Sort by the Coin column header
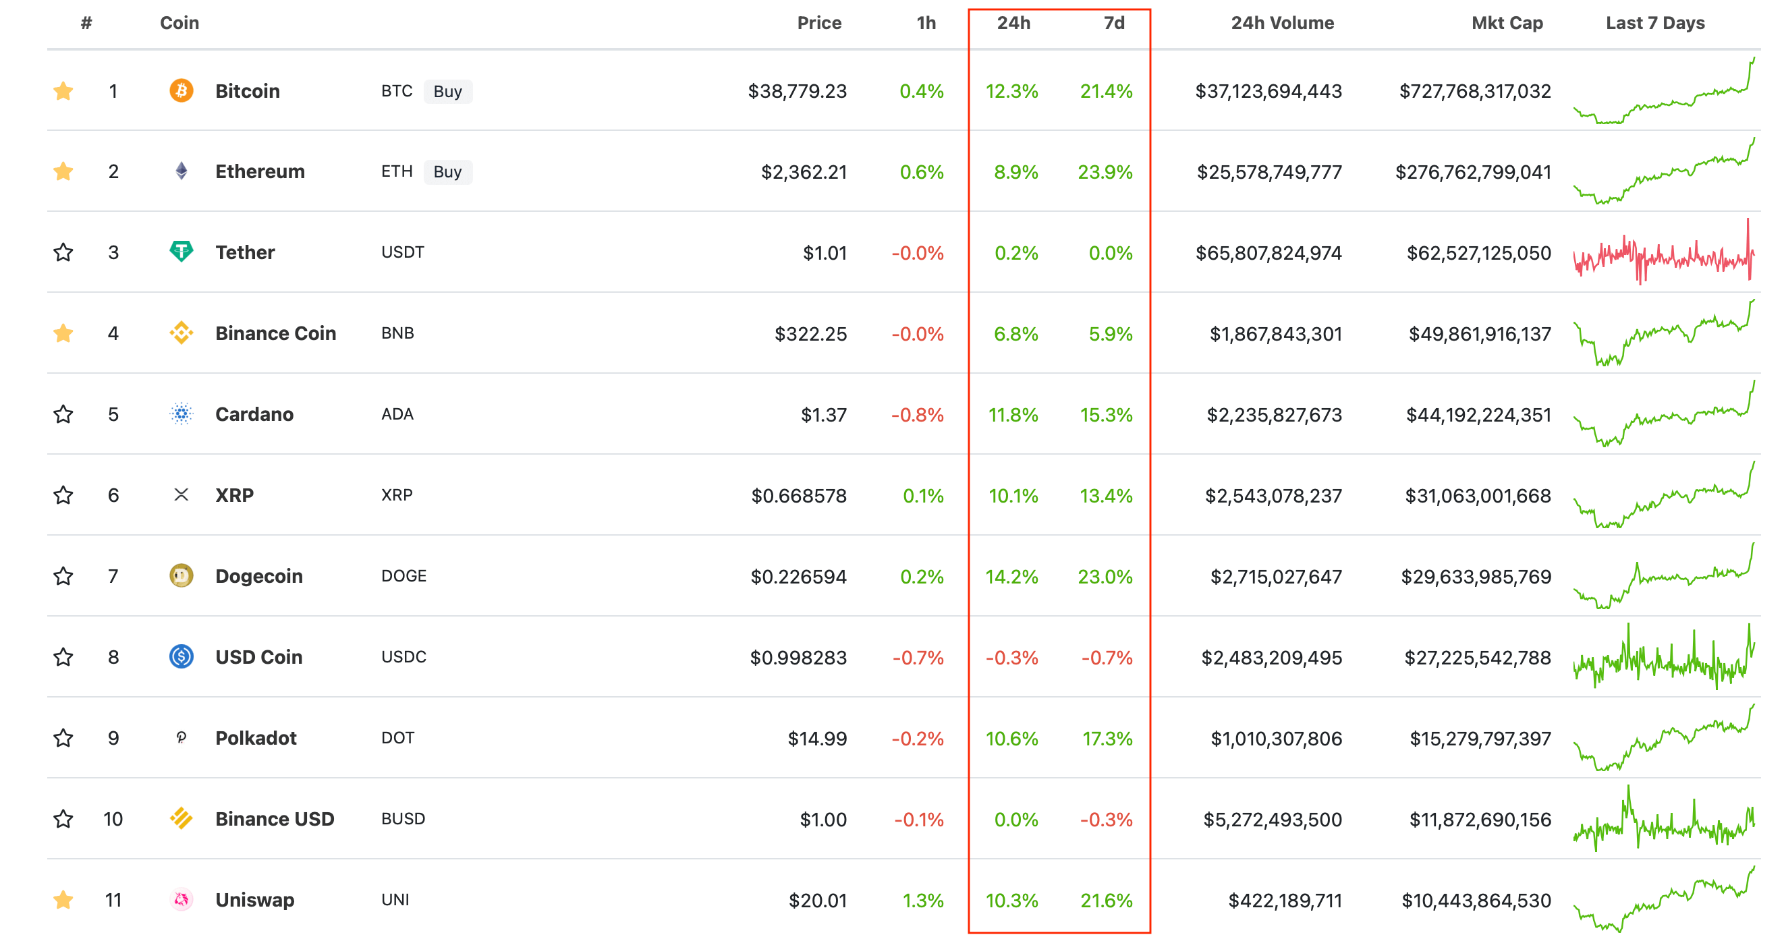Screen dimensions: 1784x939 tap(179, 23)
